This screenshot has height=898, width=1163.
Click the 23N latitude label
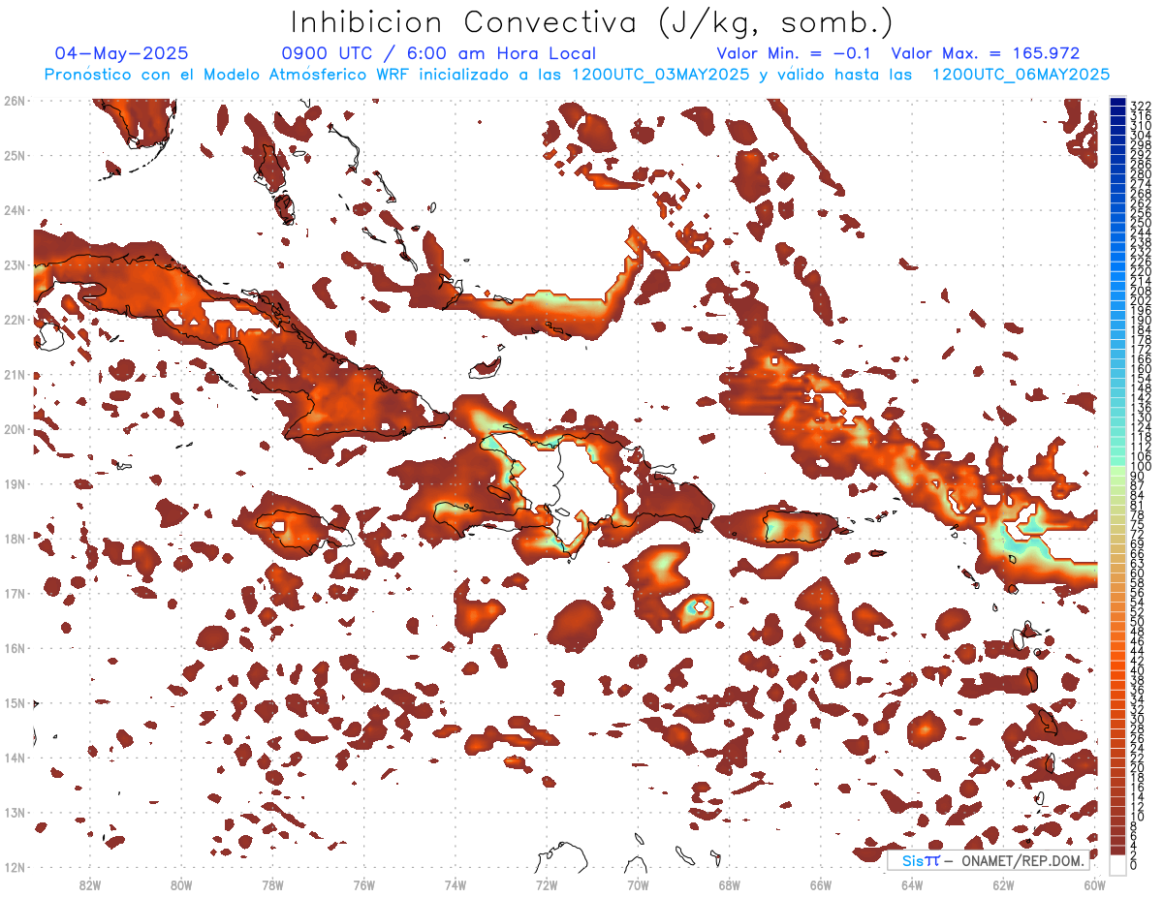click(x=14, y=264)
